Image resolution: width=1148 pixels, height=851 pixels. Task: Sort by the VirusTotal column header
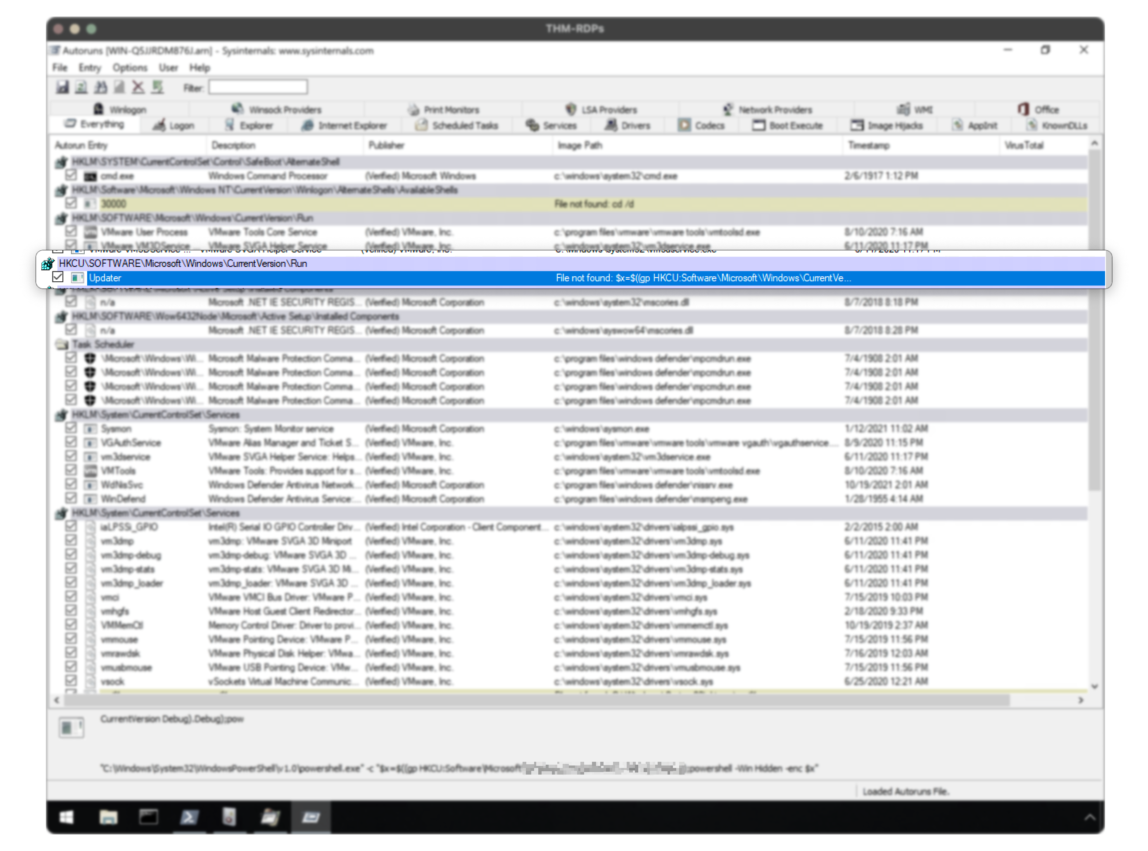[x=1043, y=145]
